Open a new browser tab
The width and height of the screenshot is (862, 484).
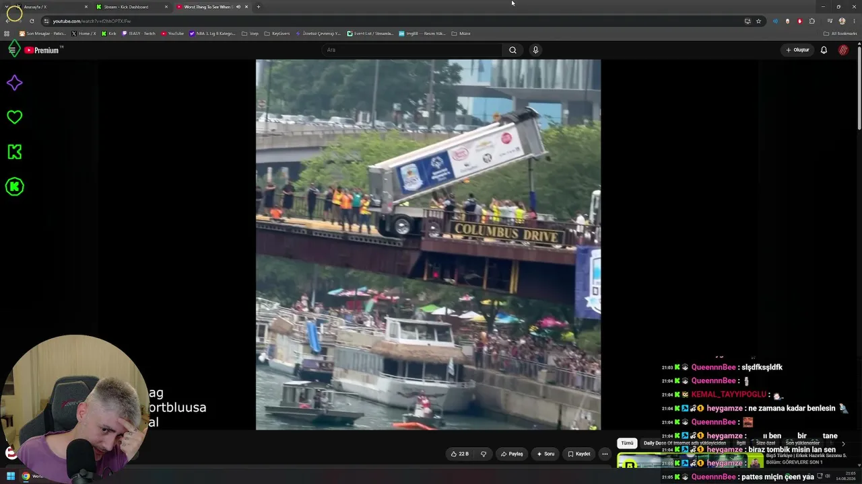pos(259,7)
